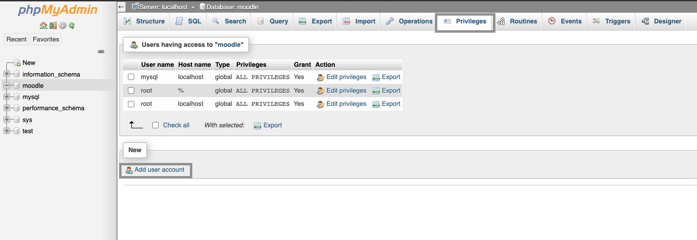
Task: Click the Recent button
Action: pos(17,40)
